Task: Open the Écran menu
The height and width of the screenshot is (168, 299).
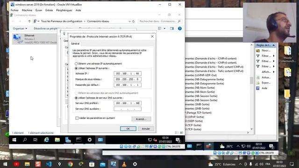Action: coord(39,10)
